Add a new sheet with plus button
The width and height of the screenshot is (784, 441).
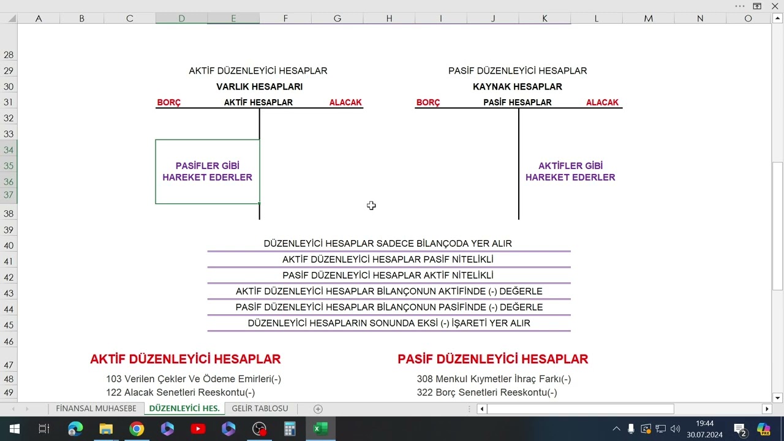tap(317, 409)
